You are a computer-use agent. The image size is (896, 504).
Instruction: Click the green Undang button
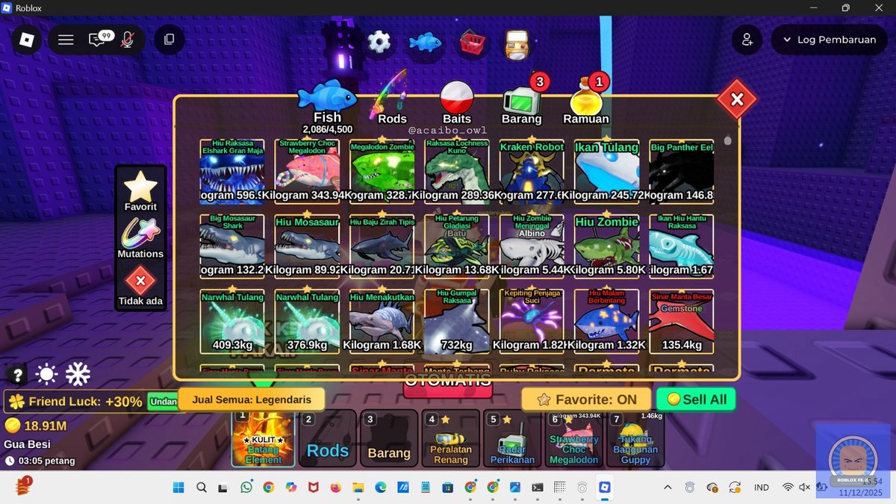coord(163,402)
